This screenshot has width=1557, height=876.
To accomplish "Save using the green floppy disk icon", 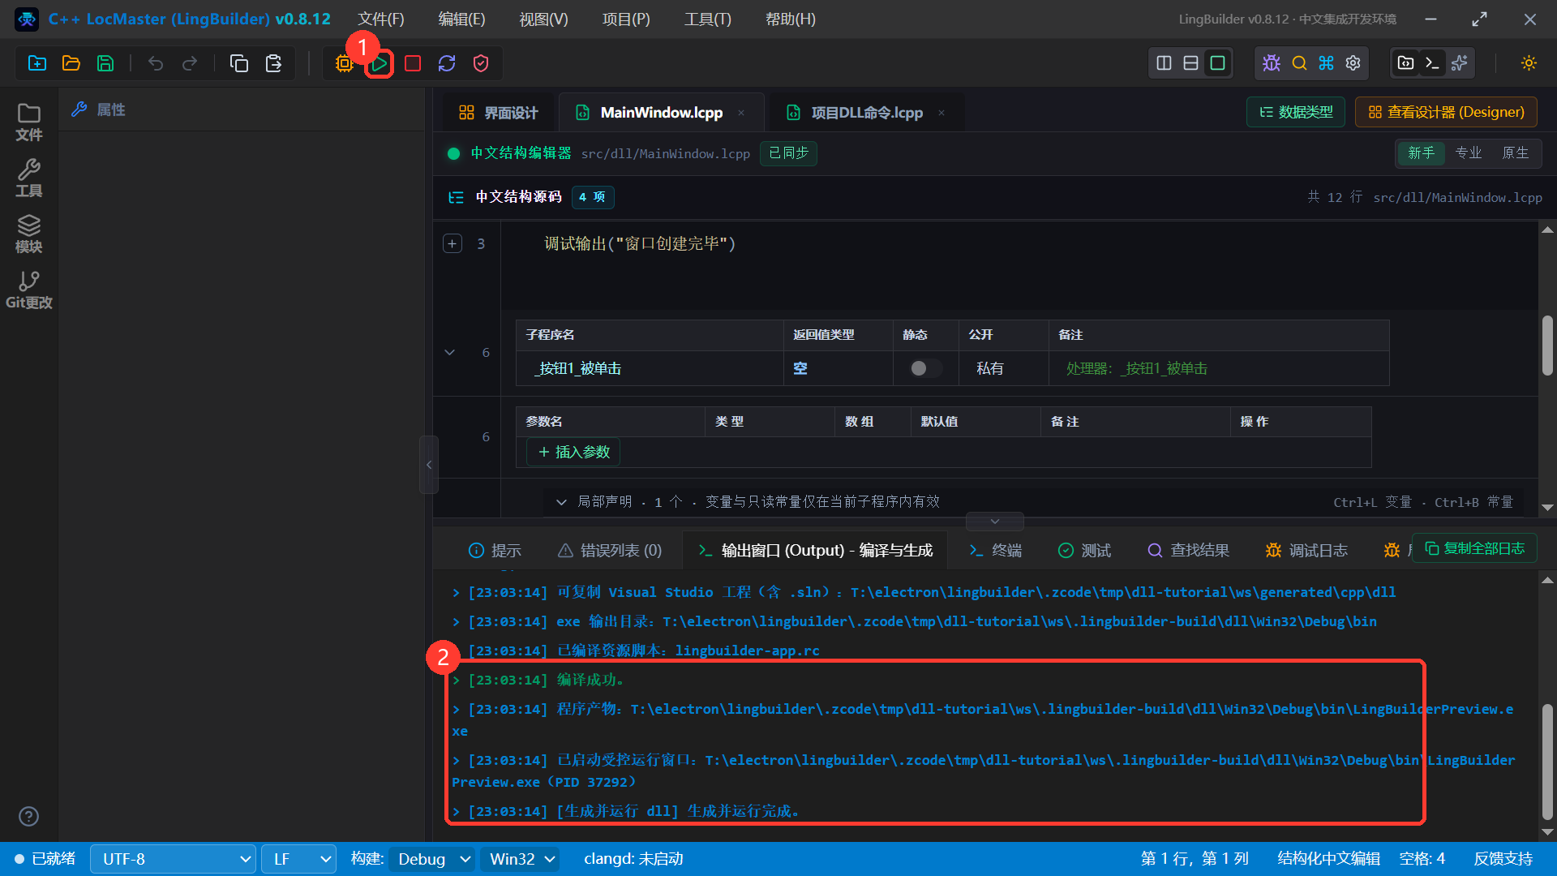I will pyautogui.click(x=105, y=63).
